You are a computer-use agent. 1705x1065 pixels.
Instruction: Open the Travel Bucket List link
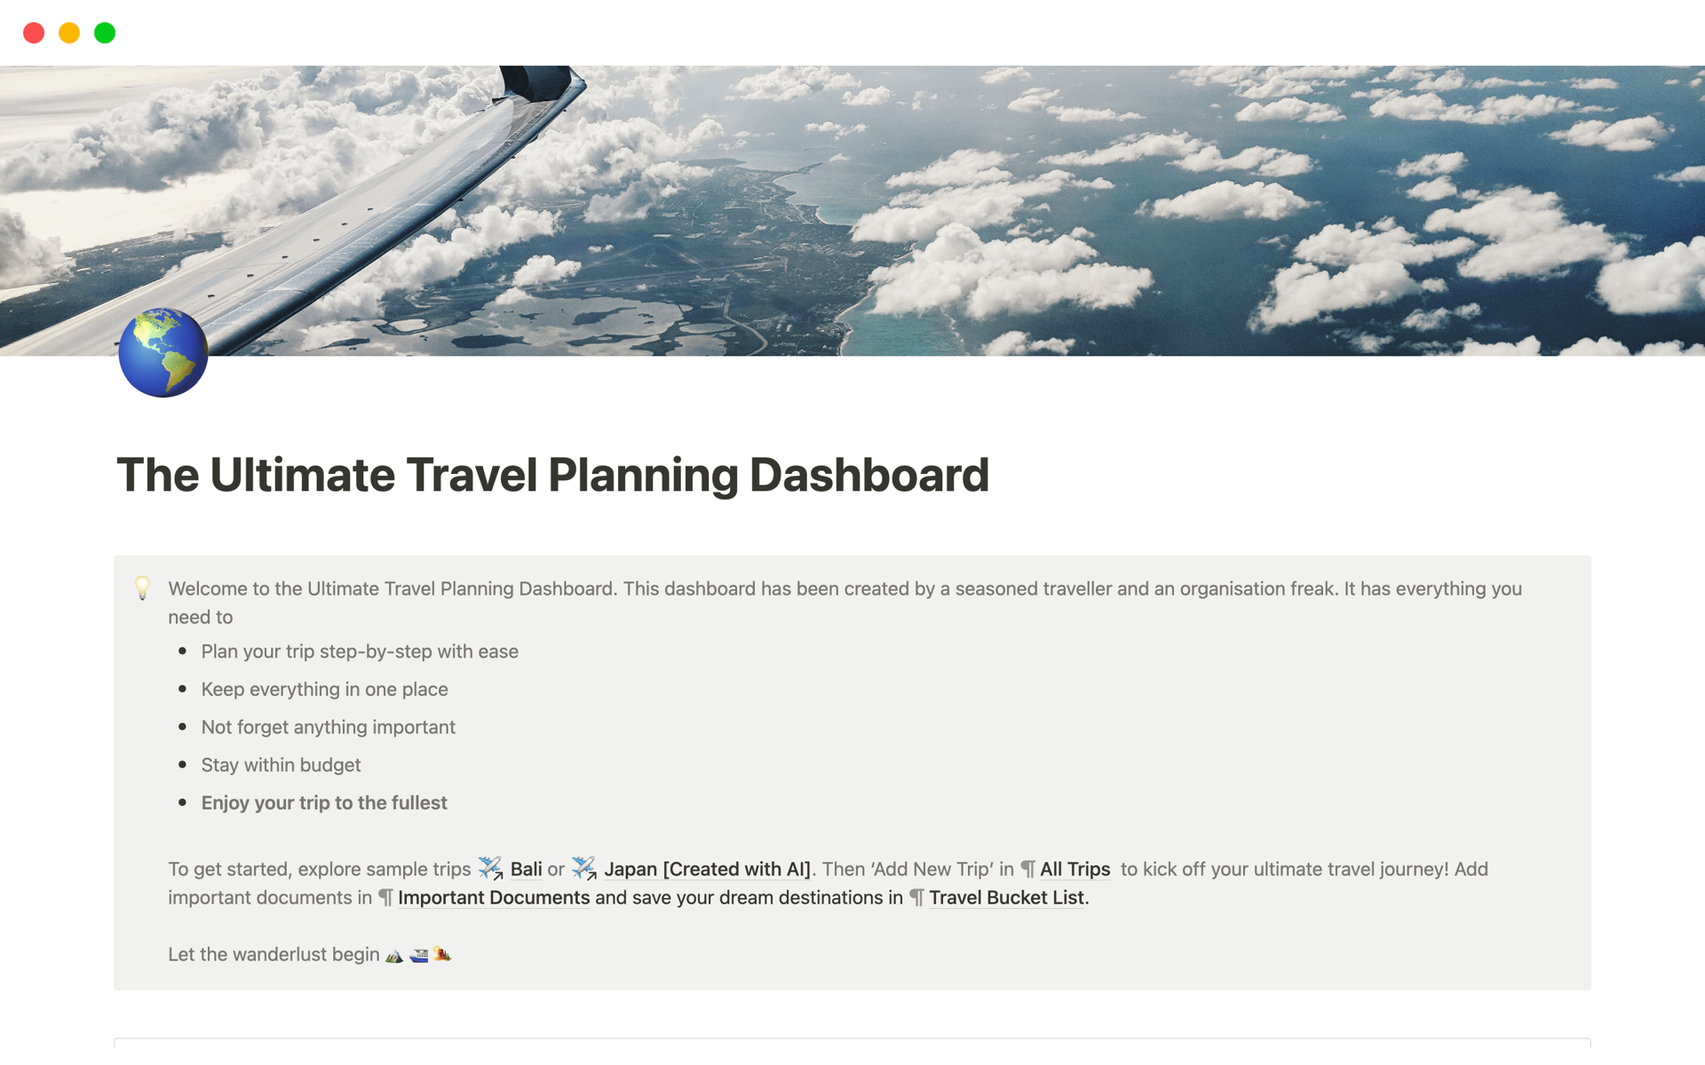(1006, 898)
